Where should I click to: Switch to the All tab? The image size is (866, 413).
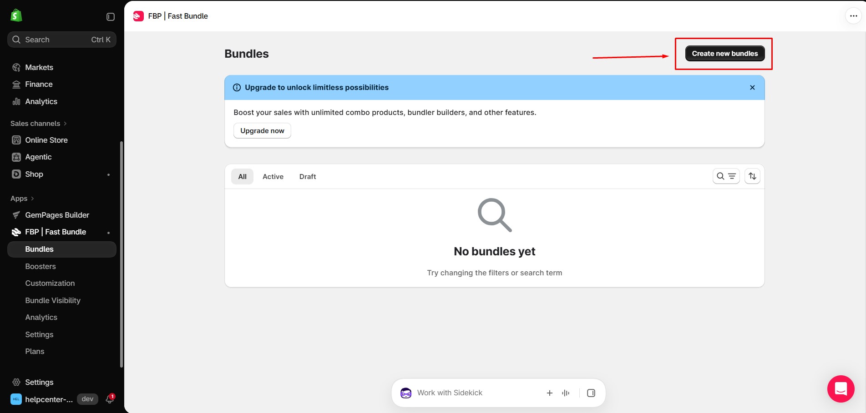242,177
